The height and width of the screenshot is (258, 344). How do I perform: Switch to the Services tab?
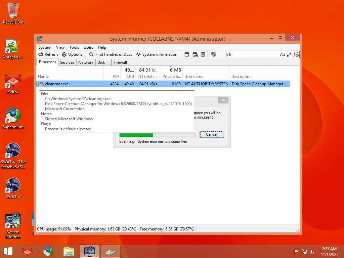coord(67,62)
